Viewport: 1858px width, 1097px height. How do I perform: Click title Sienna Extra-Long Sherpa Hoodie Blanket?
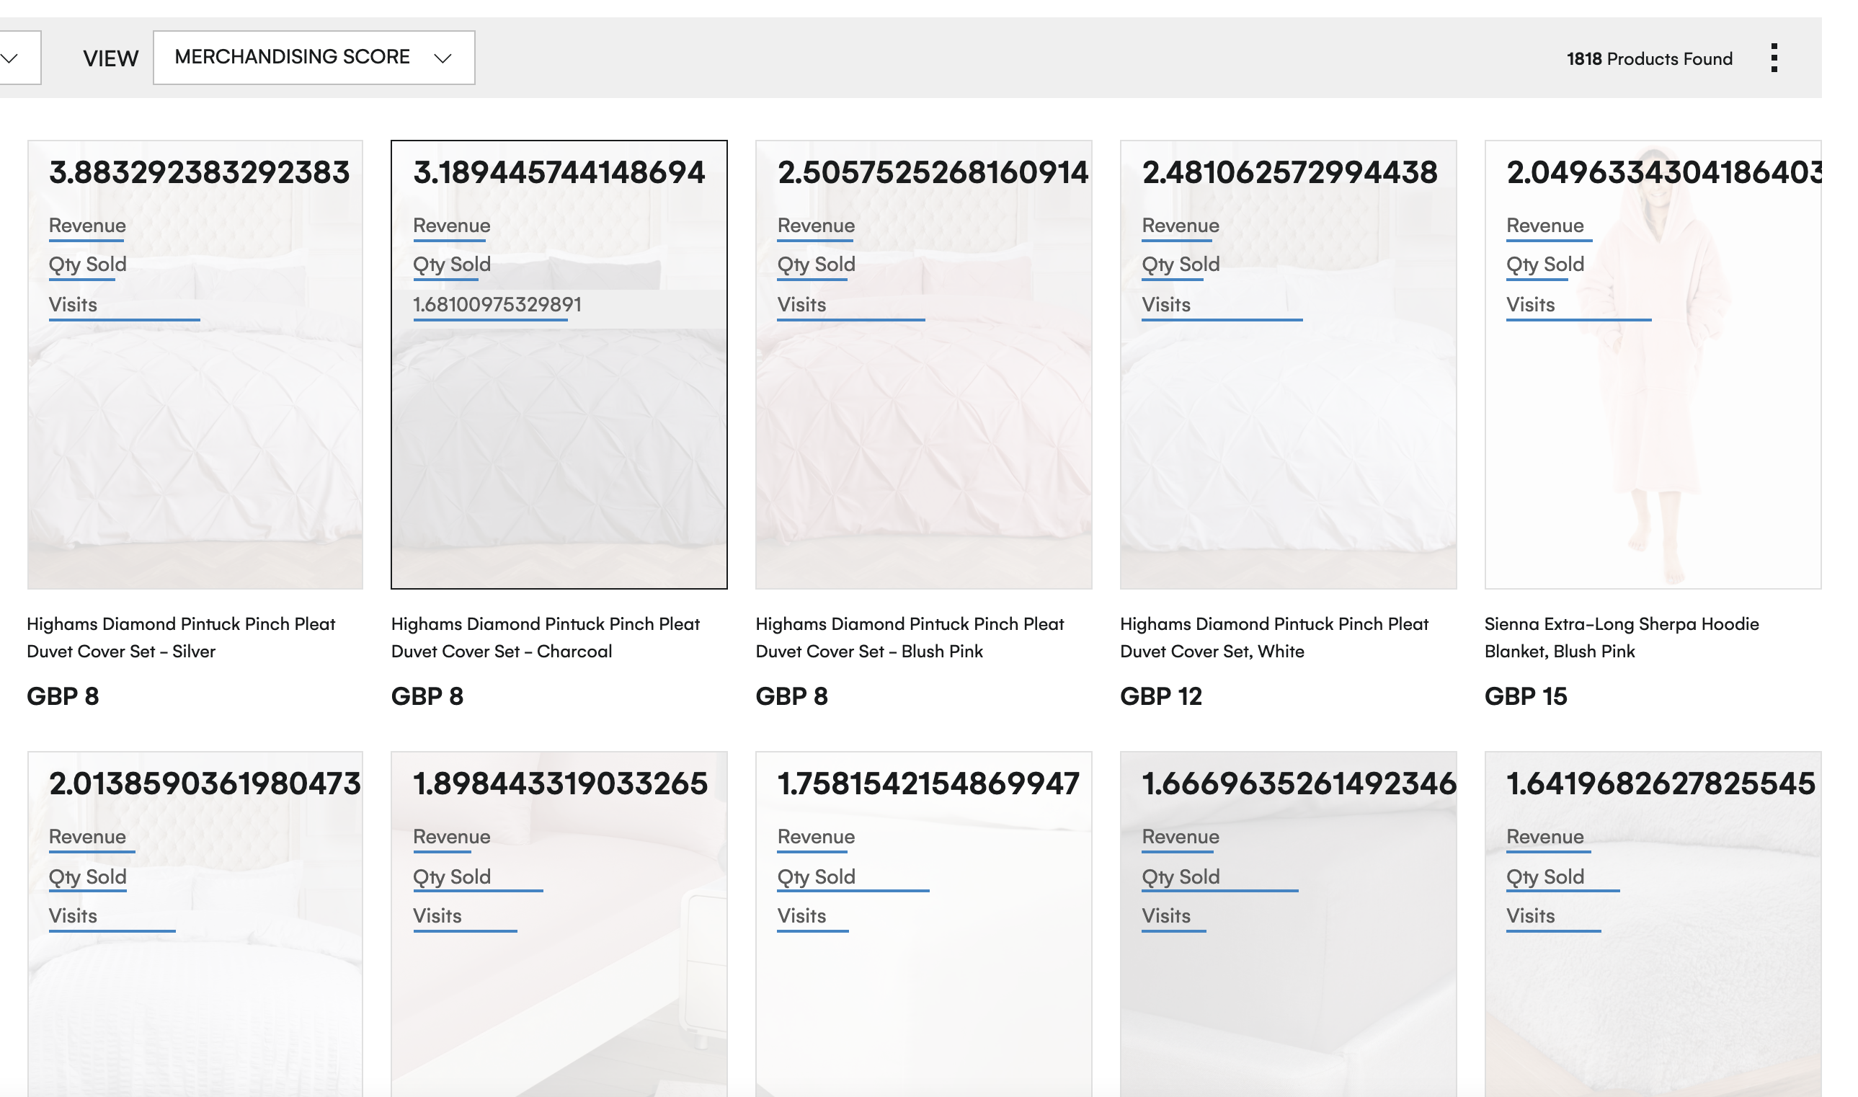click(x=1622, y=637)
